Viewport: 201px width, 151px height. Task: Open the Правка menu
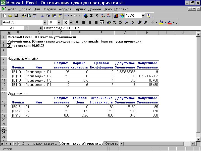25,9
